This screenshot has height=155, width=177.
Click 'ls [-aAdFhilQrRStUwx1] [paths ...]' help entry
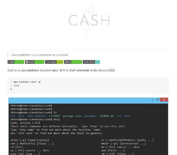coord(127,140)
